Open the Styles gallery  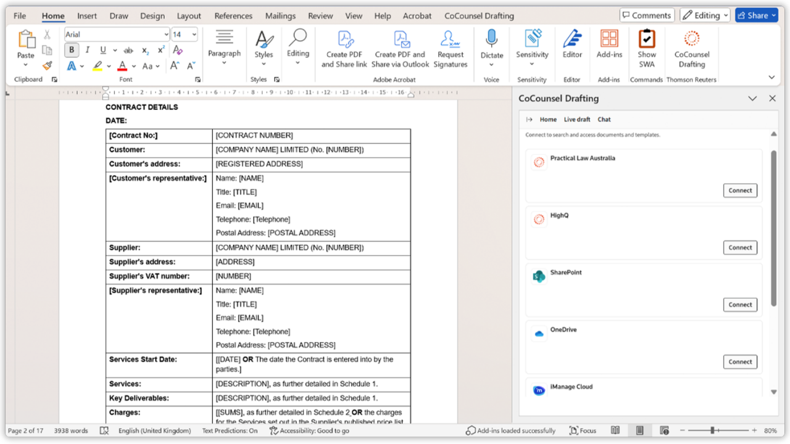(x=264, y=47)
